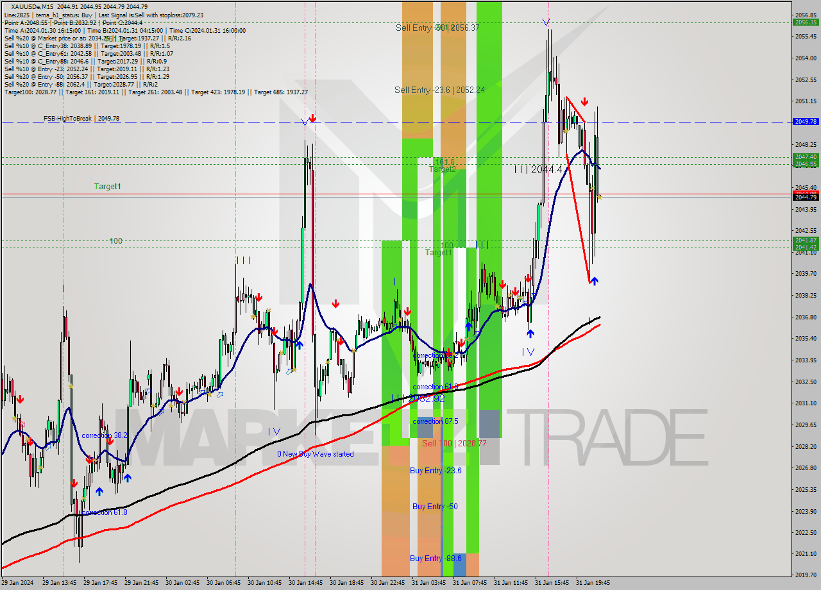This screenshot has height=590, width=821.
Task: Click the '30 Jan 10:45' time label
Action: [265, 583]
